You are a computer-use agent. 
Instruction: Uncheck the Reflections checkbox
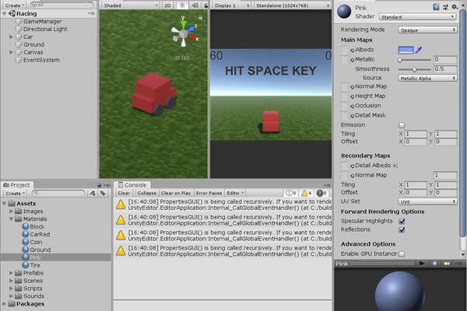402,230
